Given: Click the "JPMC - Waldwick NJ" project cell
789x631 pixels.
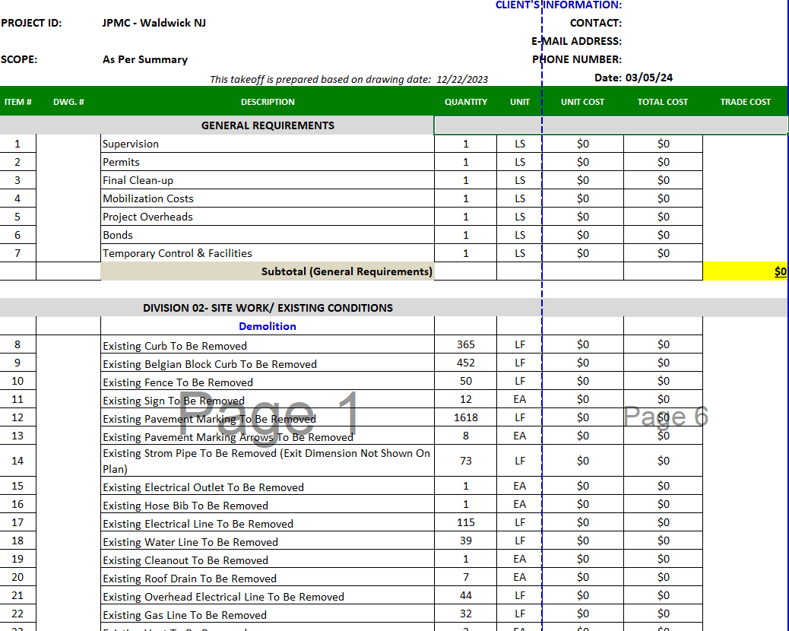Looking at the screenshot, I should tap(154, 23).
